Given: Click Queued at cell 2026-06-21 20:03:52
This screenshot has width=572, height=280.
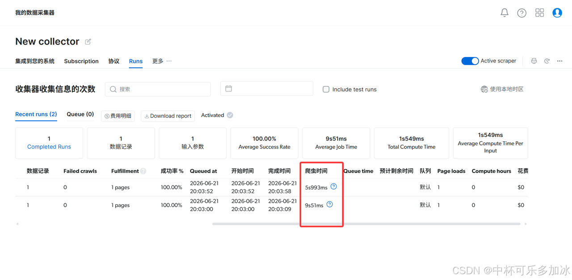Looking at the screenshot, I should click(x=204, y=187).
